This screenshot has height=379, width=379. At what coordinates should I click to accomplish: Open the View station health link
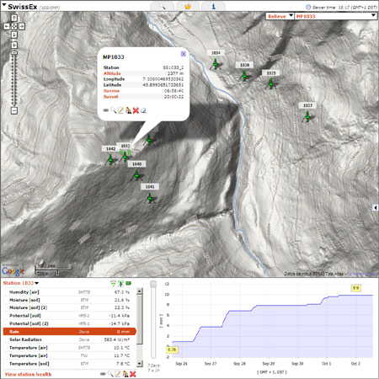coord(28,374)
